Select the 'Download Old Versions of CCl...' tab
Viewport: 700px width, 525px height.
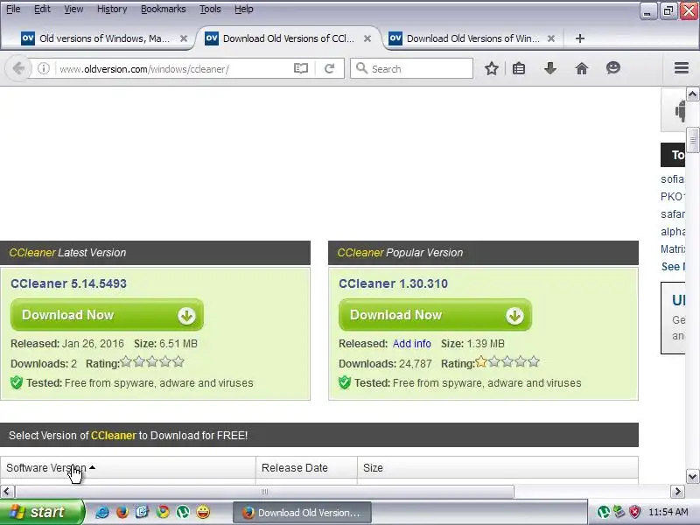288,38
